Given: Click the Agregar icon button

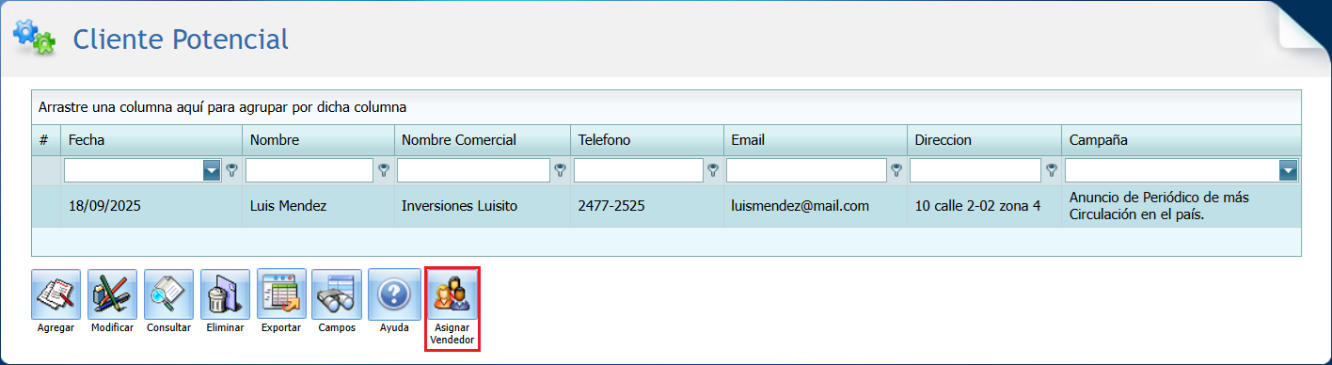Looking at the screenshot, I should (55, 294).
